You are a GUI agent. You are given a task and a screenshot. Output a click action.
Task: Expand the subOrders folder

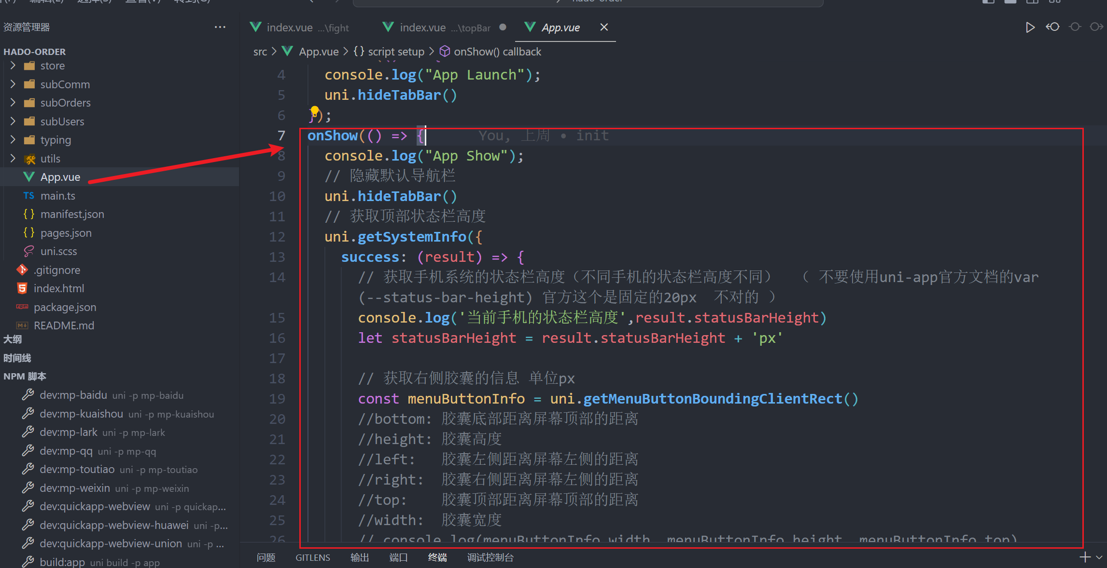pyautogui.click(x=65, y=103)
